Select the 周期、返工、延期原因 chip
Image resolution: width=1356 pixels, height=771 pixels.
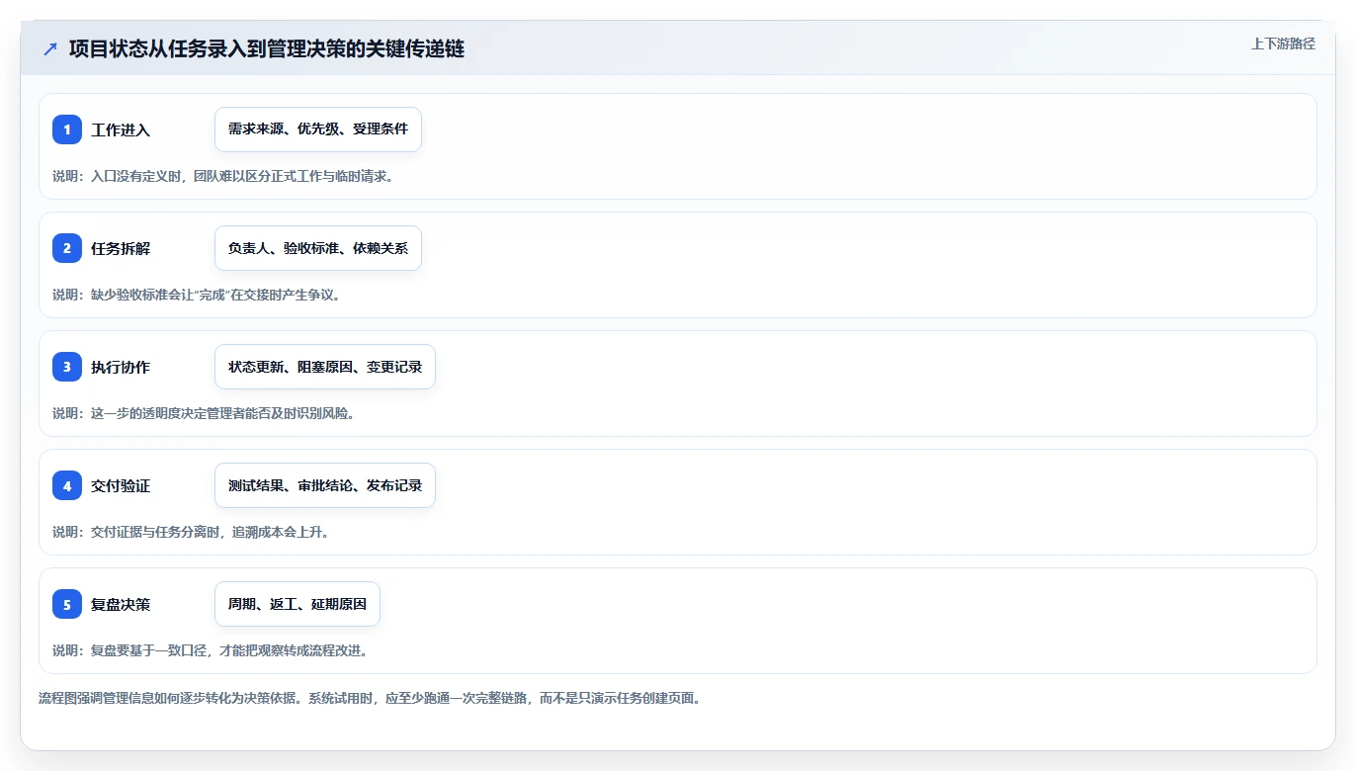pyautogui.click(x=297, y=604)
